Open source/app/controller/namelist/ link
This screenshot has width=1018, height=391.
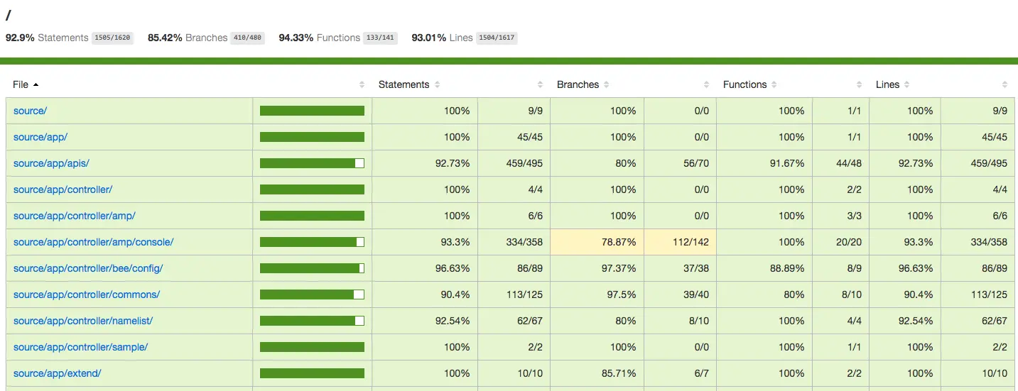(x=83, y=321)
